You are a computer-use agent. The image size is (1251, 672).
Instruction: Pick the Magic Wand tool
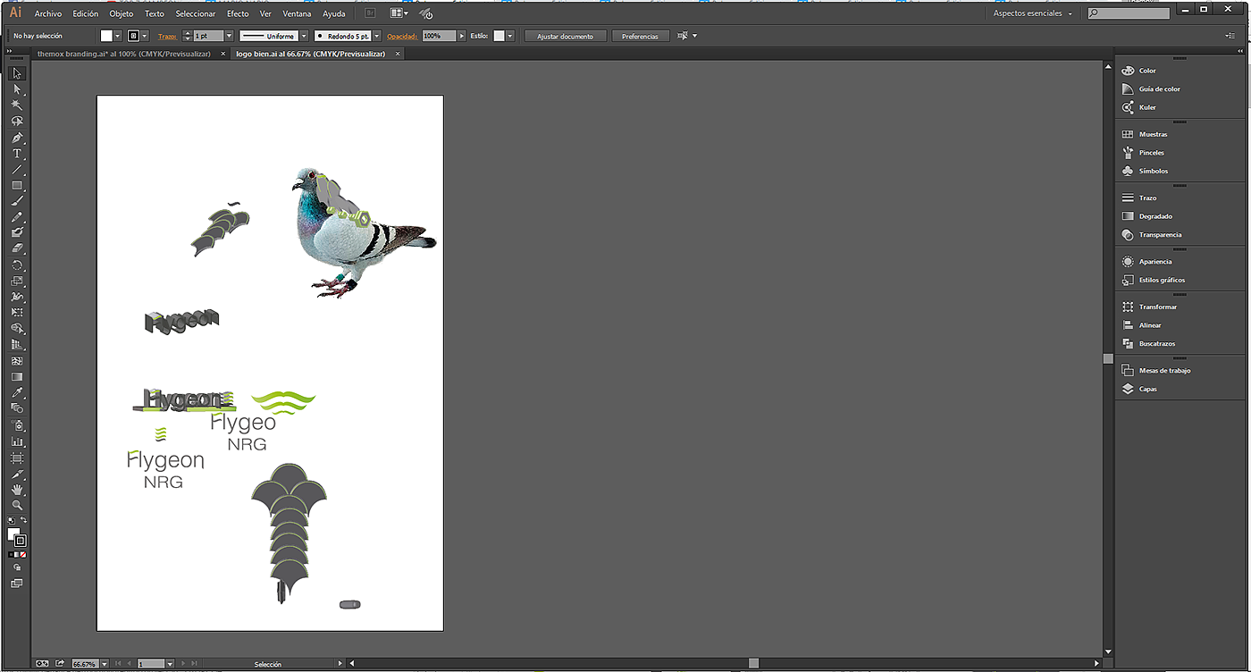point(17,105)
